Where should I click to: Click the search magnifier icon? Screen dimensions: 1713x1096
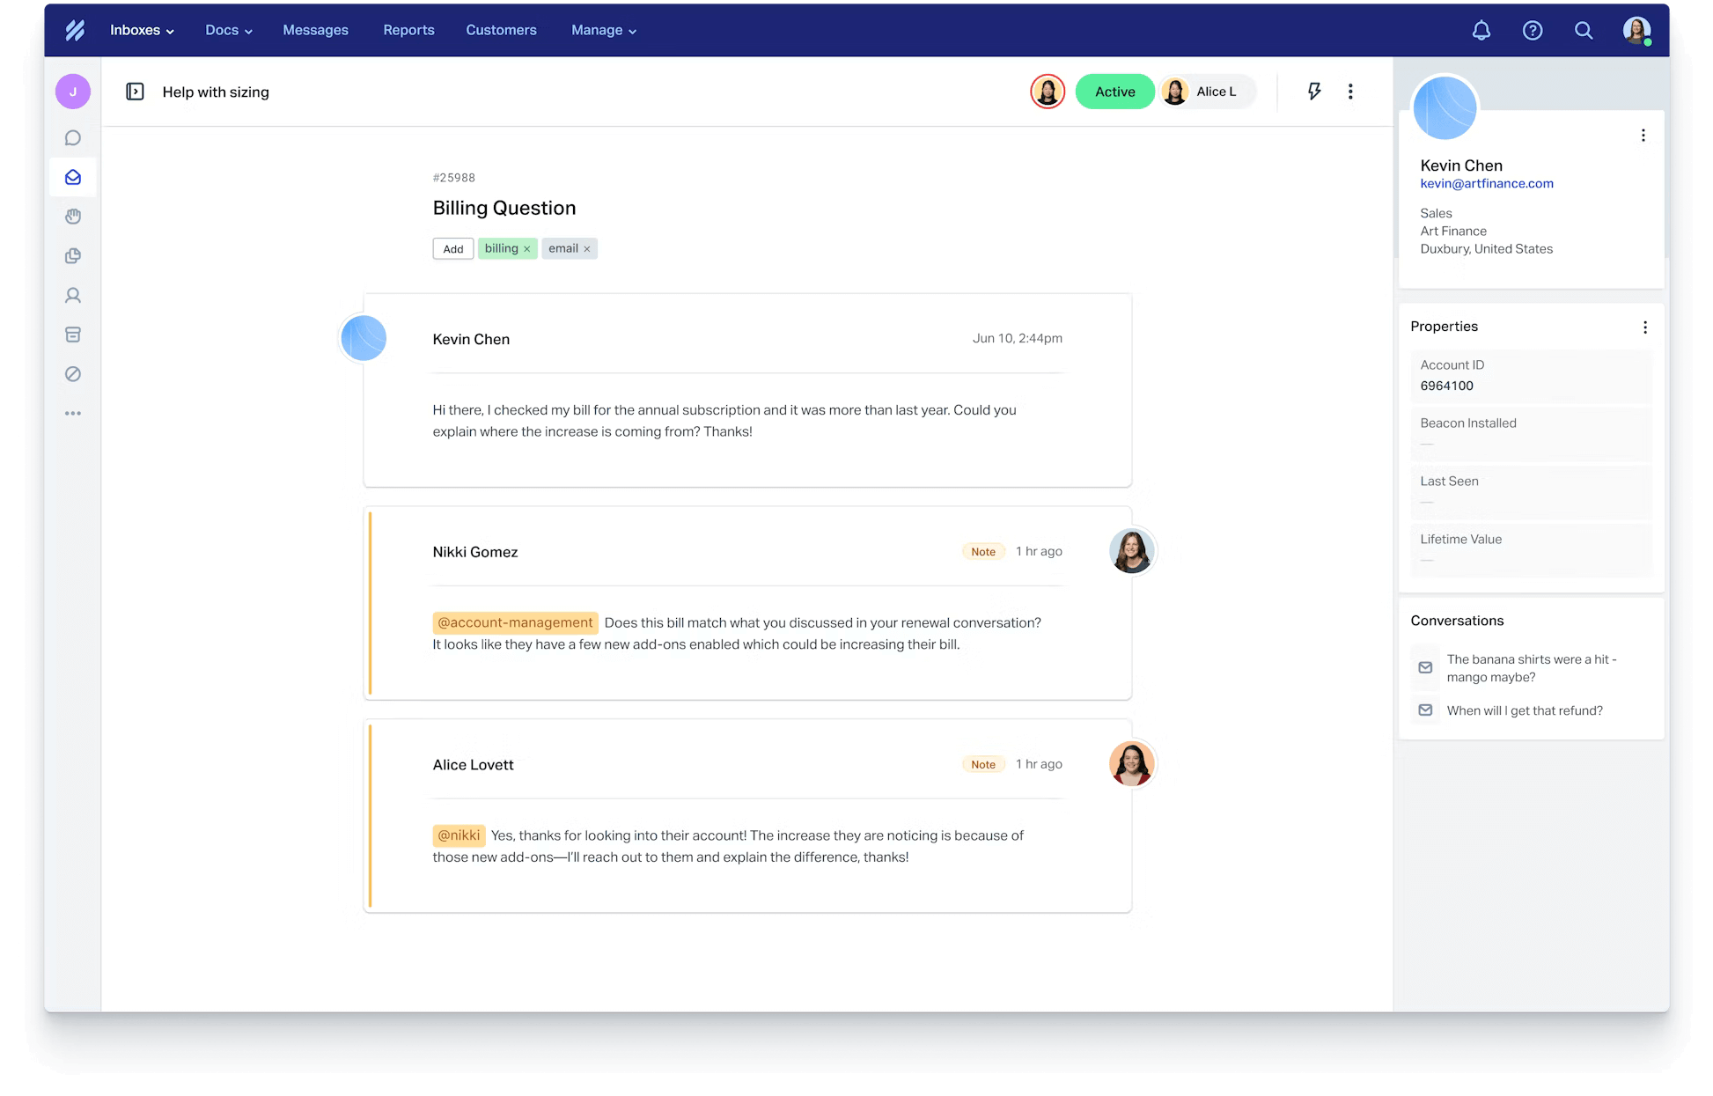pos(1584,31)
